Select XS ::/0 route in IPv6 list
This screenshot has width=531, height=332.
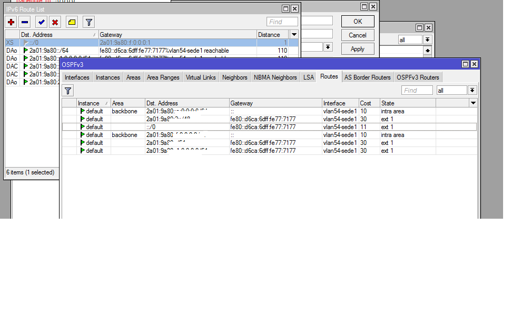point(152,43)
